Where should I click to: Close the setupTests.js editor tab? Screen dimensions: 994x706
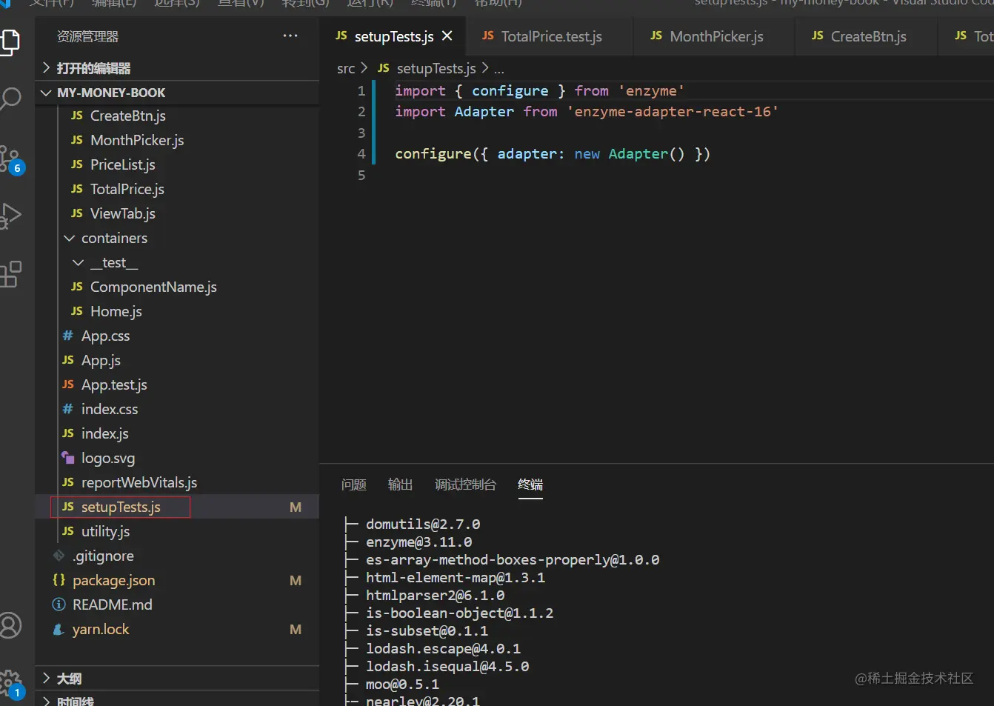click(x=447, y=36)
